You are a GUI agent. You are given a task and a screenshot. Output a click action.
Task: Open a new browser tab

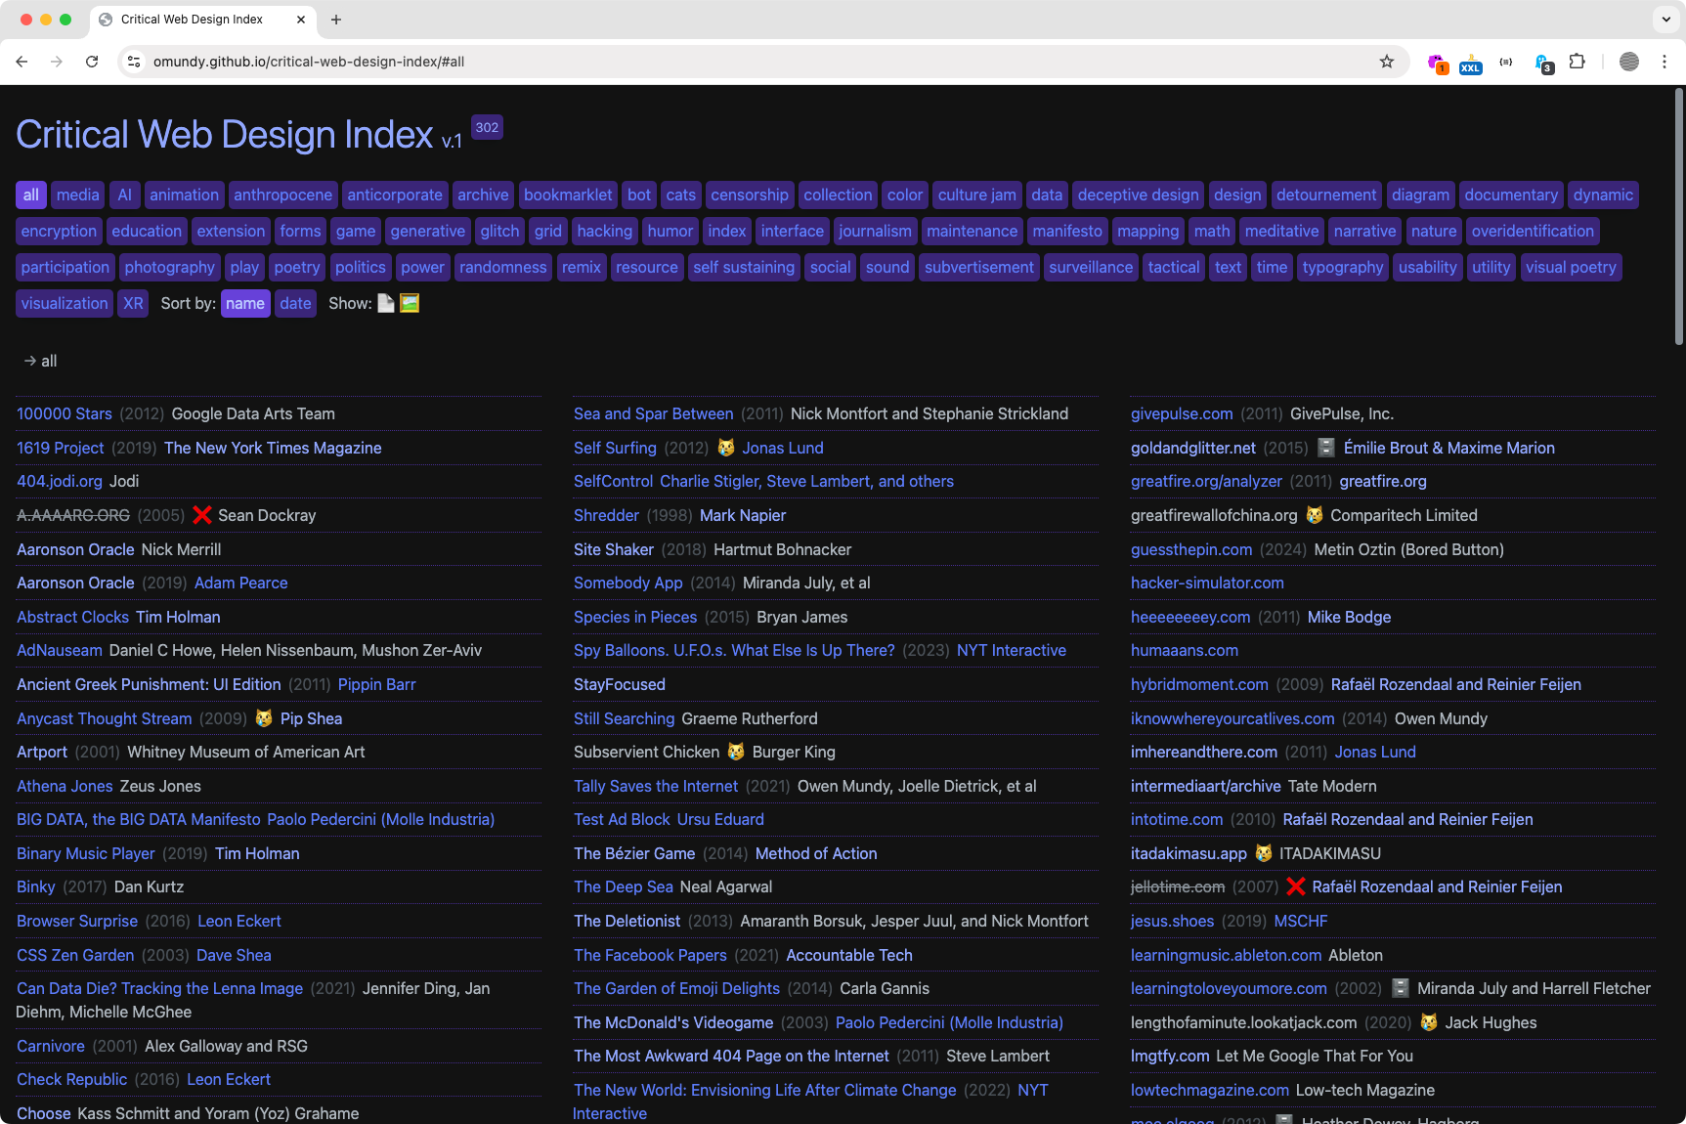pos(336,20)
